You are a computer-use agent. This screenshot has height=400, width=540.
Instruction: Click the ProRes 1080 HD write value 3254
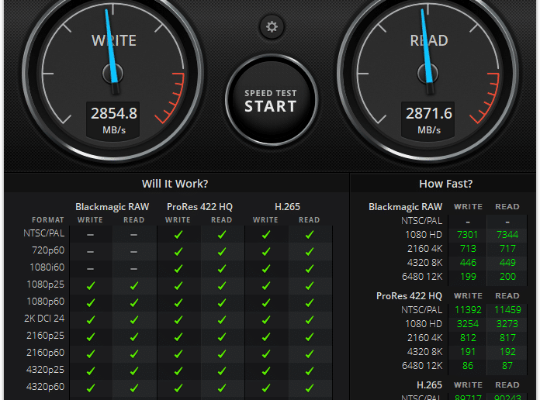point(468,324)
